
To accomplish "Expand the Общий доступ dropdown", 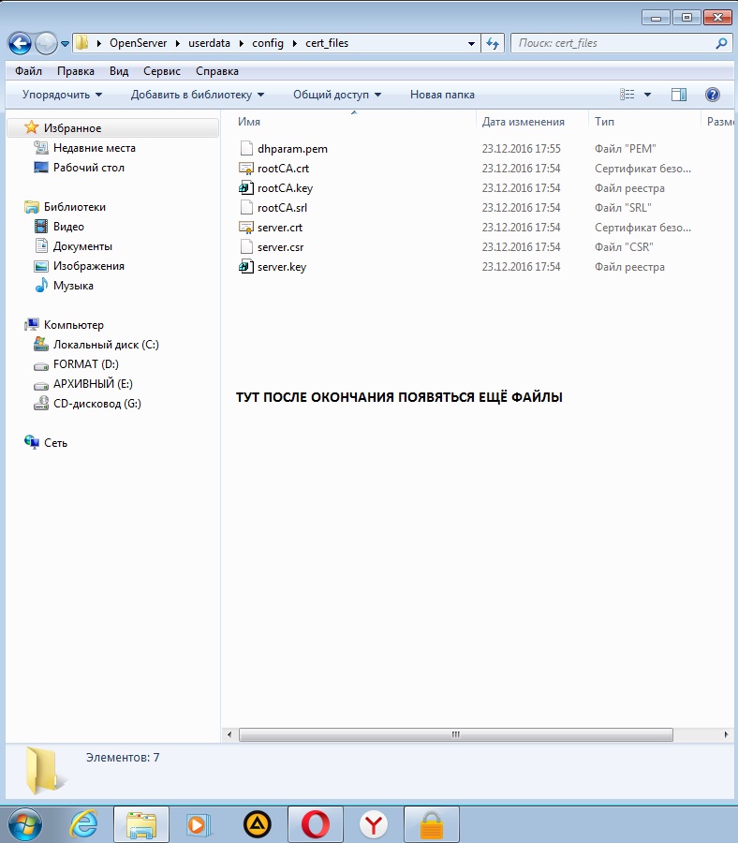I will [x=337, y=95].
